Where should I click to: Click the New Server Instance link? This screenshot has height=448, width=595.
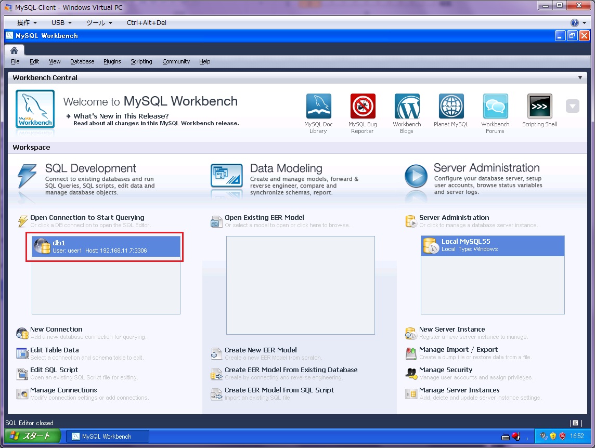point(452,330)
